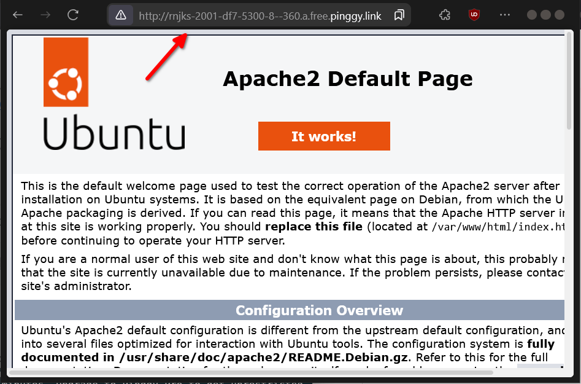Screen dimensions: 581x384
Task: Click the 'It works!' orange banner
Action: (324, 136)
